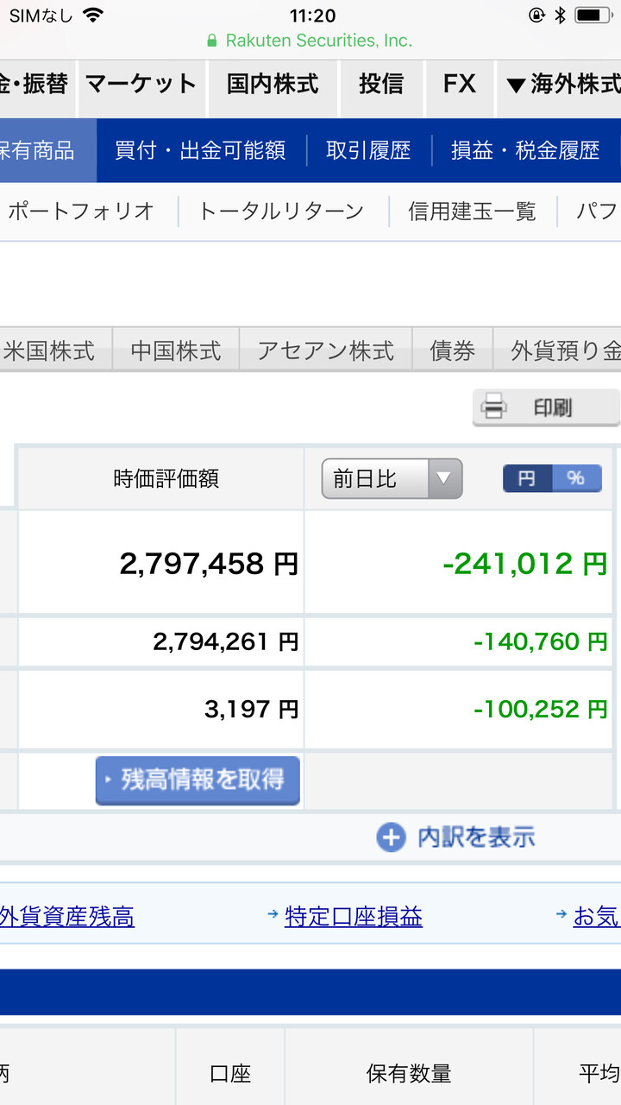The image size is (621, 1105).
Task: Tap the rotation lock status icon
Action: pos(537,16)
